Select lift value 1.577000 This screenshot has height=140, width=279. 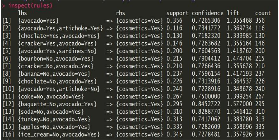coord(239,104)
